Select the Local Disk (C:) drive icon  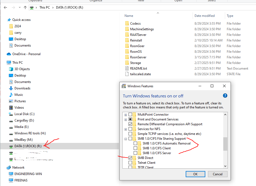coord(11,114)
